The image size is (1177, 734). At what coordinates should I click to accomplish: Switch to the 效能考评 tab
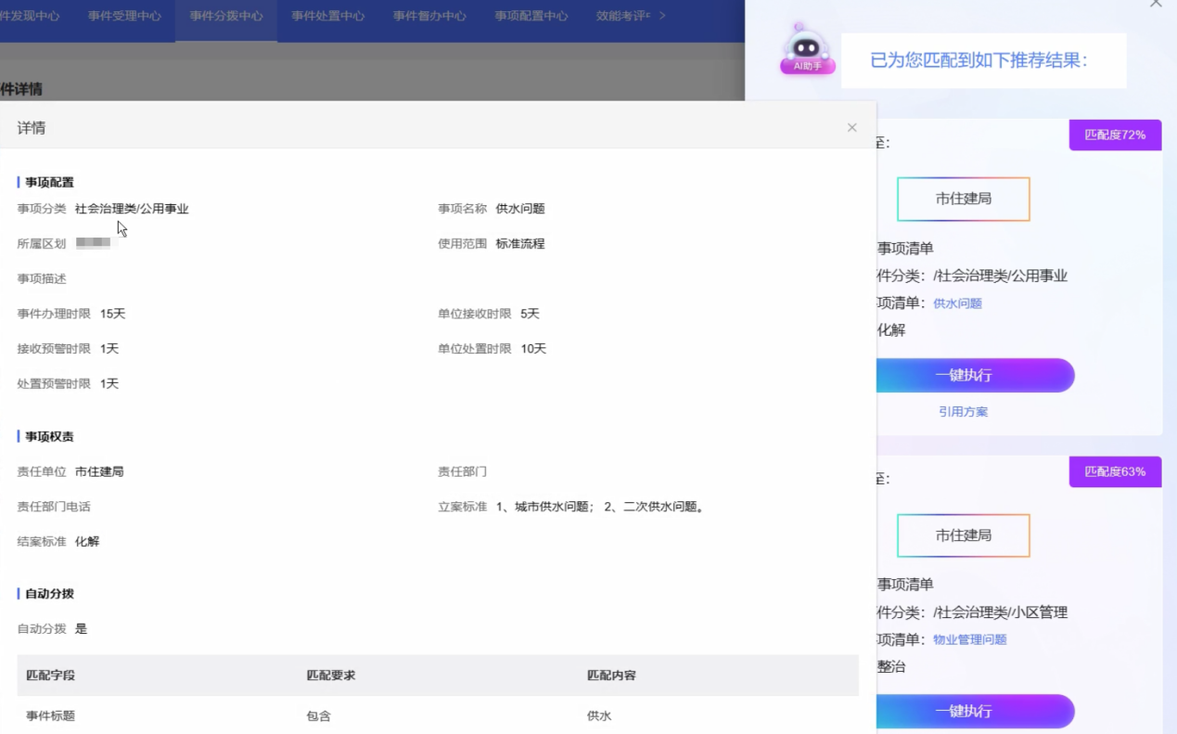coord(622,17)
